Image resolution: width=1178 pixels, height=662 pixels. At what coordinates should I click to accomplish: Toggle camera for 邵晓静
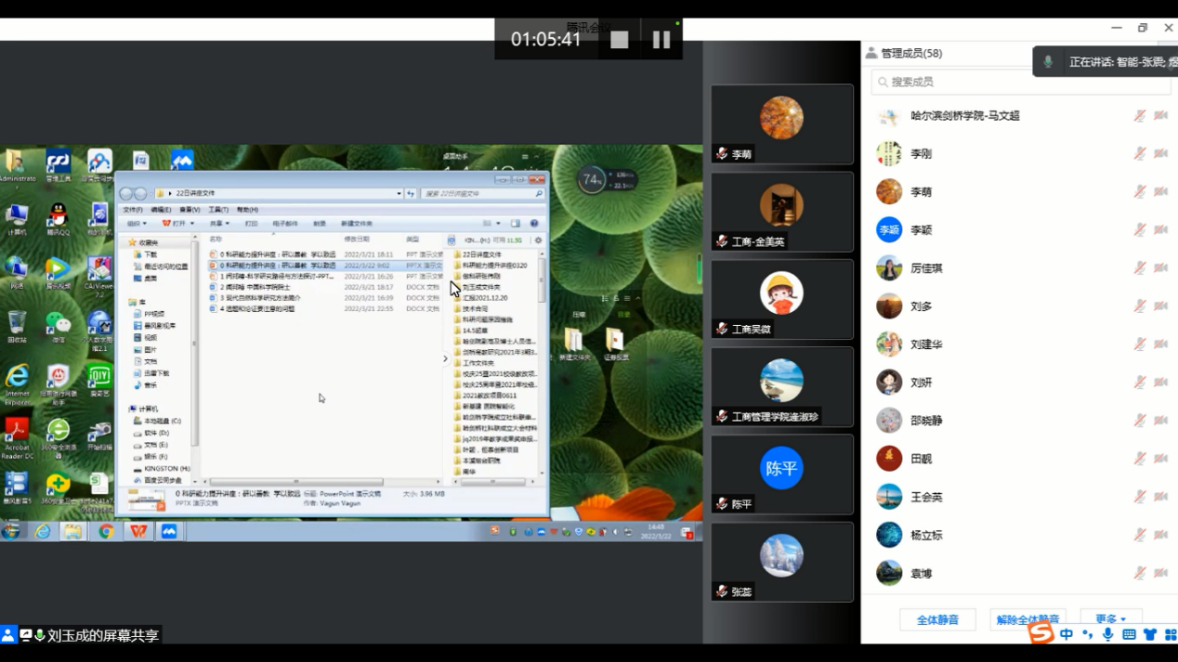pos(1160,421)
